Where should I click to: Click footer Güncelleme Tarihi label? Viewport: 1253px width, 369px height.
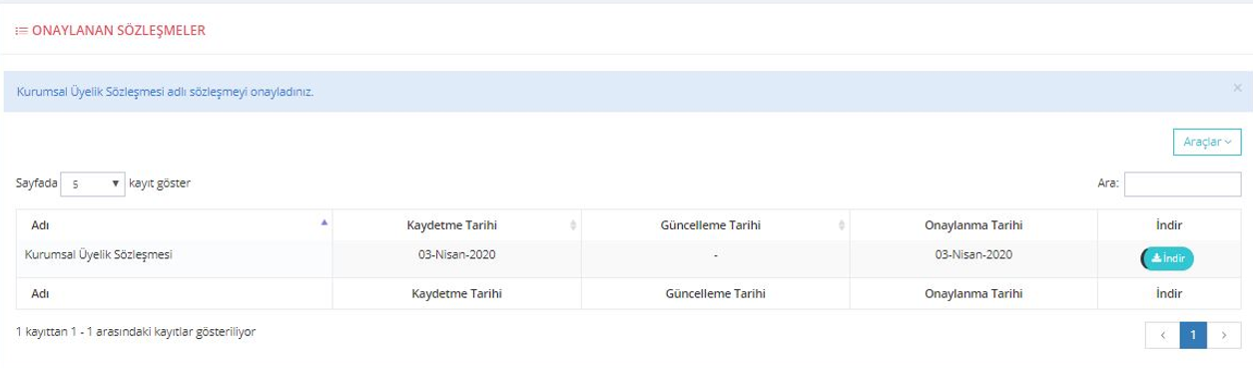(716, 294)
